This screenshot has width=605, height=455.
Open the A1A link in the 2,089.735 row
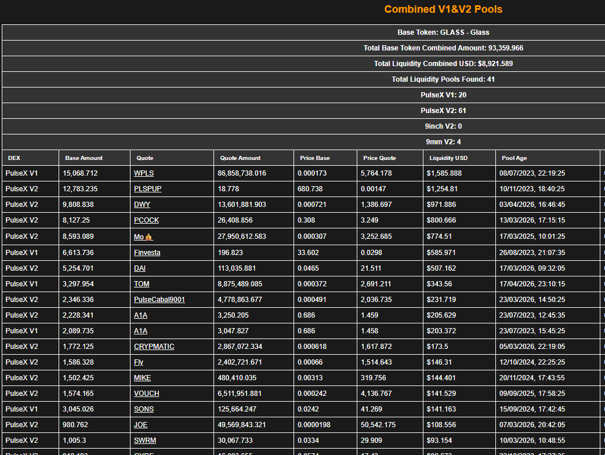coord(140,331)
